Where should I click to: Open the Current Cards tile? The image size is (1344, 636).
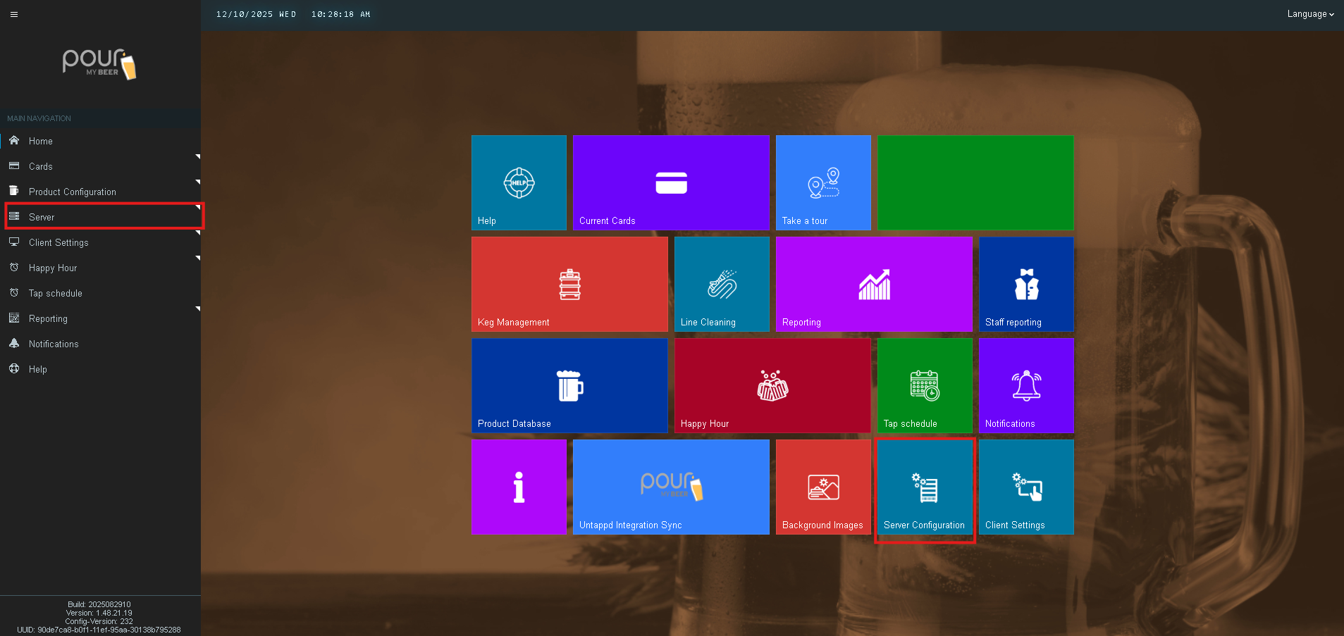click(670, 183)
